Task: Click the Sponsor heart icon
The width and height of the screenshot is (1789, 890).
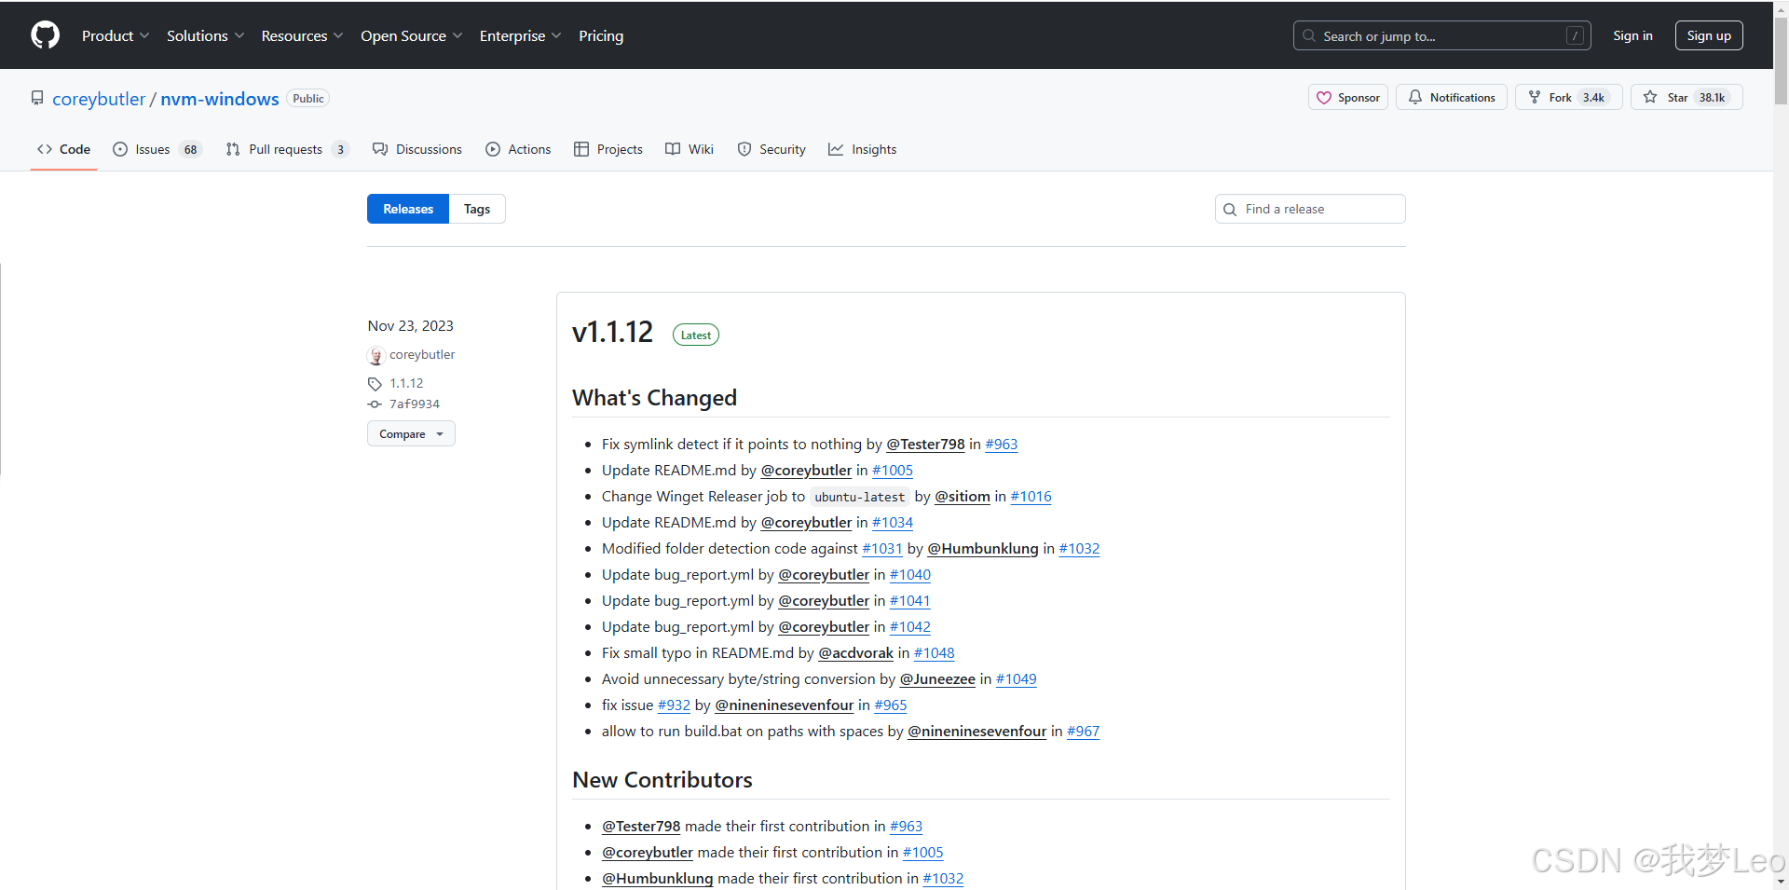Action: (1323, 98)
